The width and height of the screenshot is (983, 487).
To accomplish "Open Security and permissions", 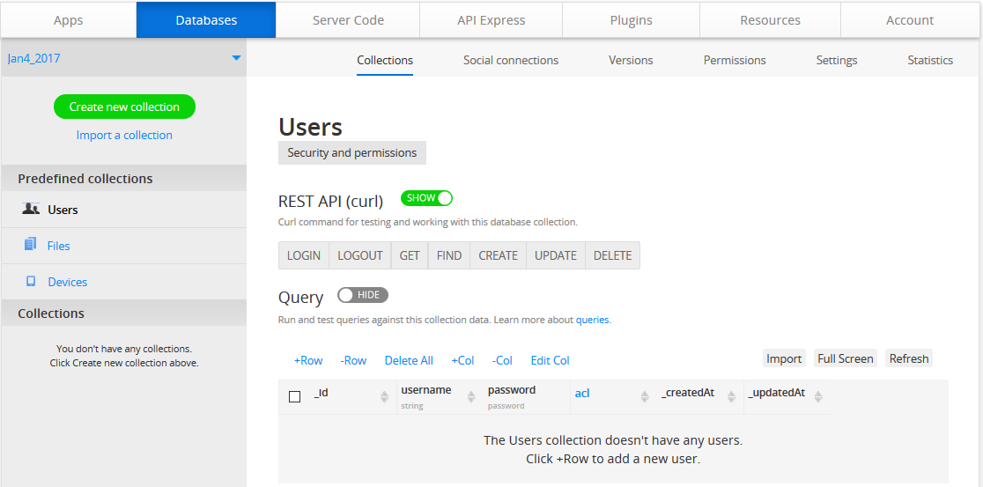I will click(351, 153).
